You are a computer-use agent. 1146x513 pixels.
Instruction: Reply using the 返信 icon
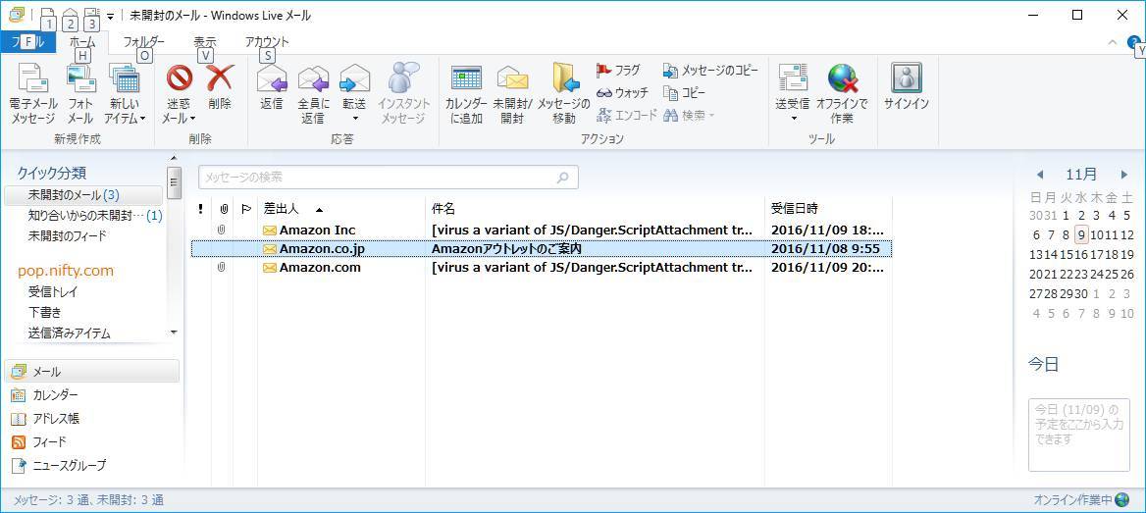272,78
